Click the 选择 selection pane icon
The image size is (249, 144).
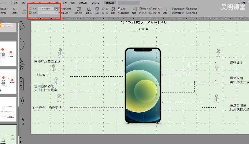[x=166, y=9]
